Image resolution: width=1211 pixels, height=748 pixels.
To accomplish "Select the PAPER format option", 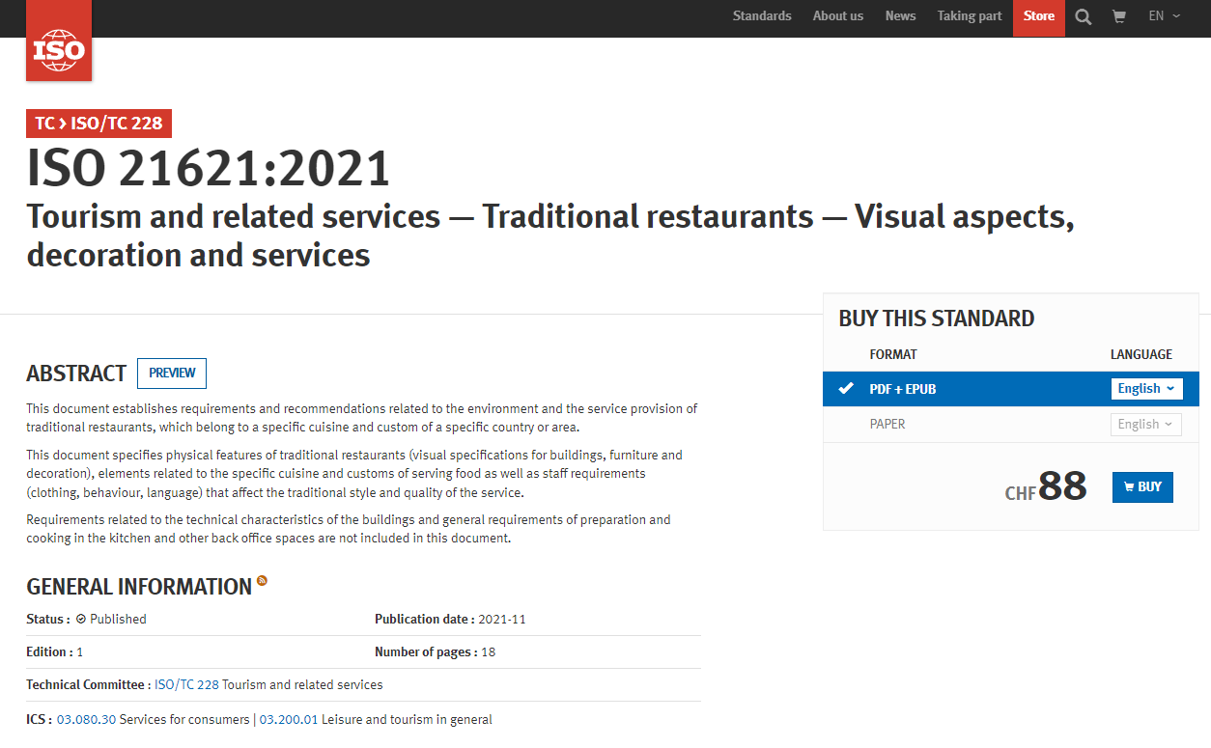I will click(x=887, y=424).
